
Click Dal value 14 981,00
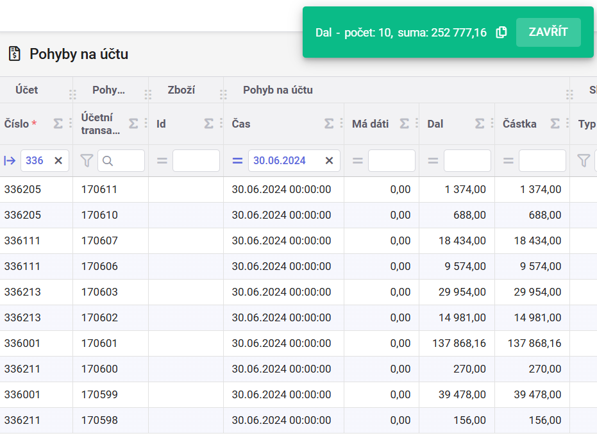click(x=462, y=317)
